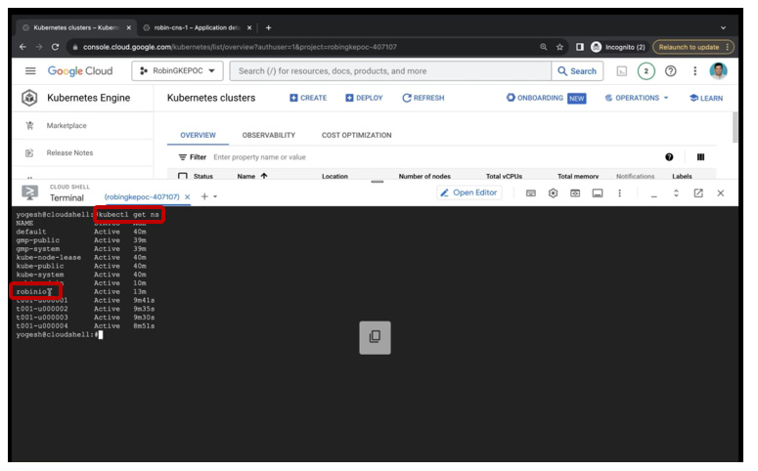
Task: Click the terminal copy overlay button
Action: click(375, 337)
